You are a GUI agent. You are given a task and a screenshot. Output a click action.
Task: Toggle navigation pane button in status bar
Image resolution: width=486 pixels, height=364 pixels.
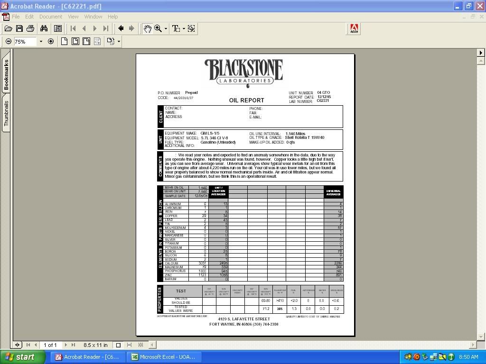(x=18, y=345)
